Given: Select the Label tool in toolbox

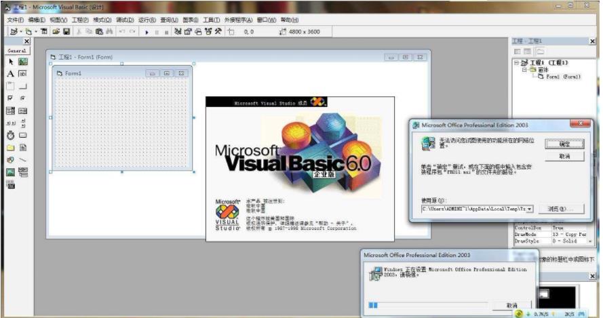Looking at the screenshot, I should point(11,73).
